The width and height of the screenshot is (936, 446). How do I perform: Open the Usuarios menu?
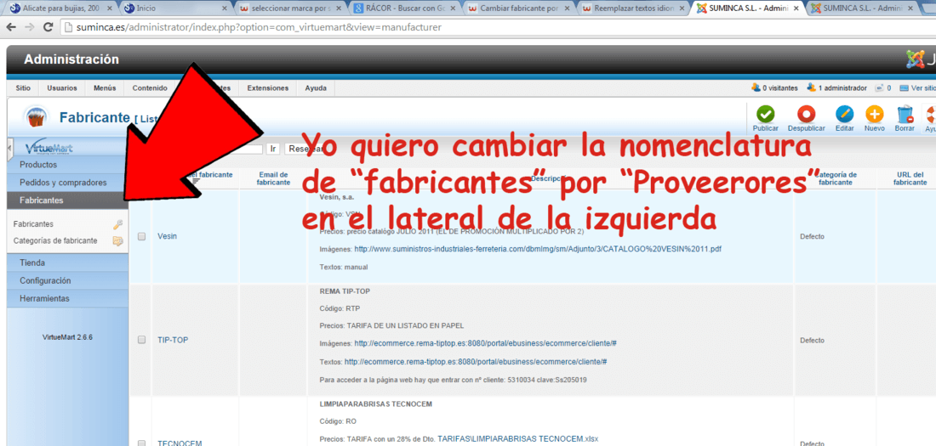click(62, 88)
